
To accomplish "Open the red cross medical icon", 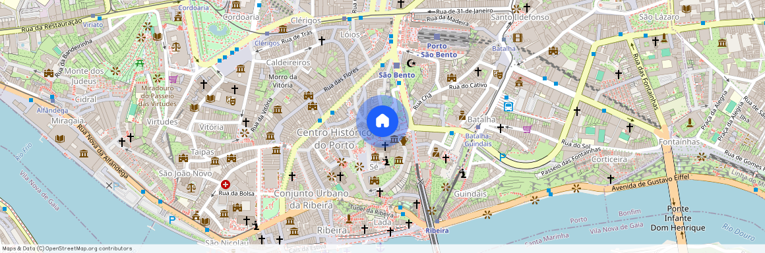I will coord(225,184).
